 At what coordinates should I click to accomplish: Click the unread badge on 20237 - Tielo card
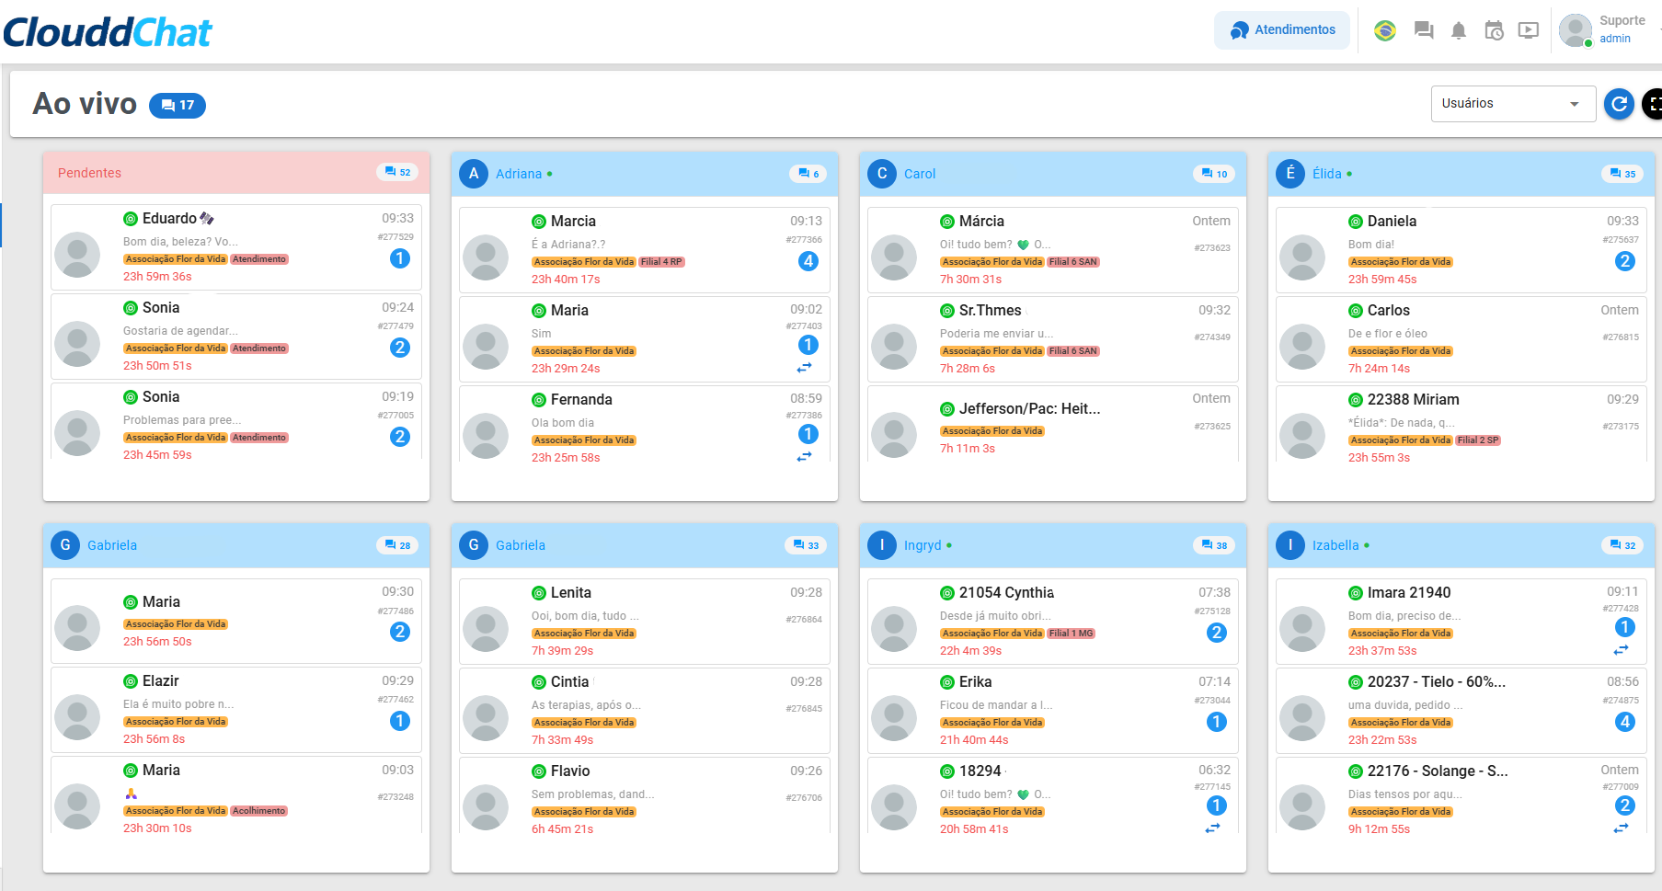(x=1625, y=722)
